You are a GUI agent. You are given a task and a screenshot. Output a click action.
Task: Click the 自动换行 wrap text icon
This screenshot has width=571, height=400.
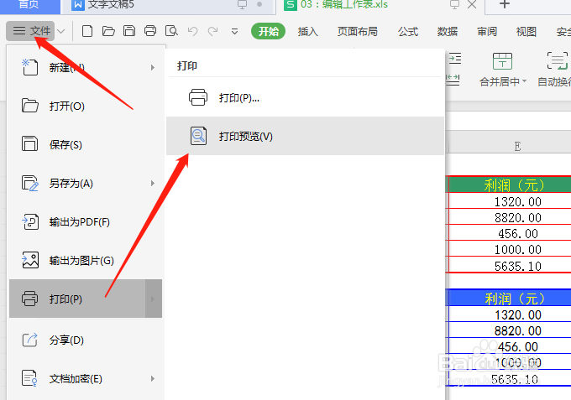pyautogui.click(x=558, y=60)
